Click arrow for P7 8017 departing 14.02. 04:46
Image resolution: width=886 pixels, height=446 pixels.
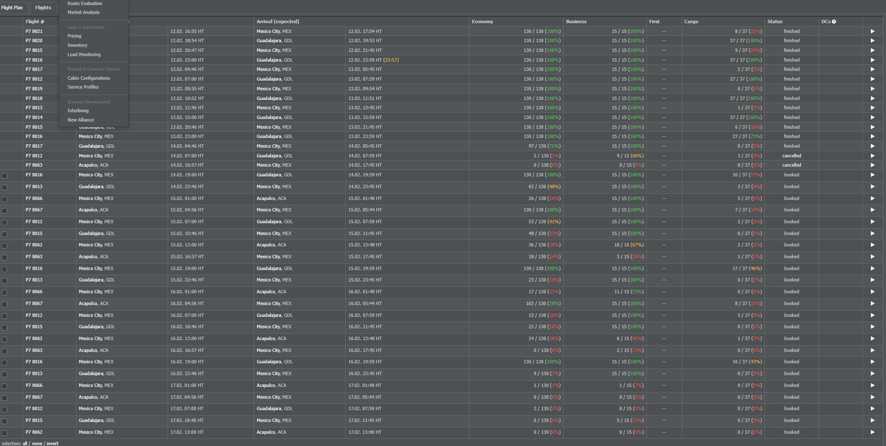click(872, 146)
